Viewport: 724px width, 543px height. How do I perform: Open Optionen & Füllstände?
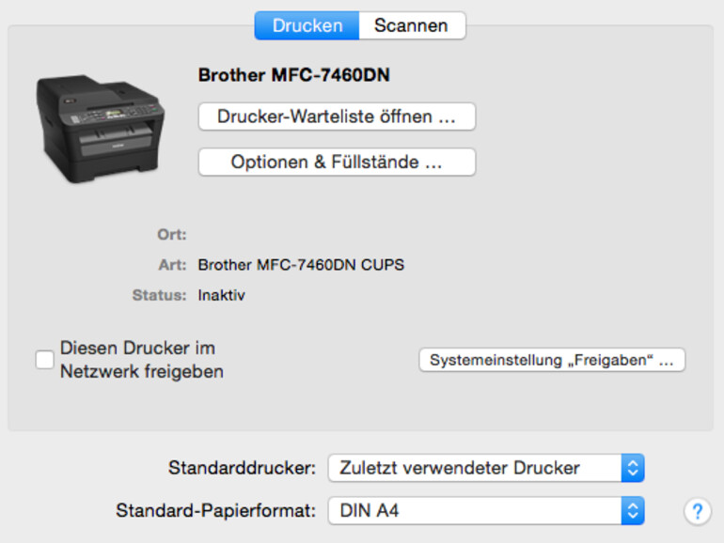337,162
